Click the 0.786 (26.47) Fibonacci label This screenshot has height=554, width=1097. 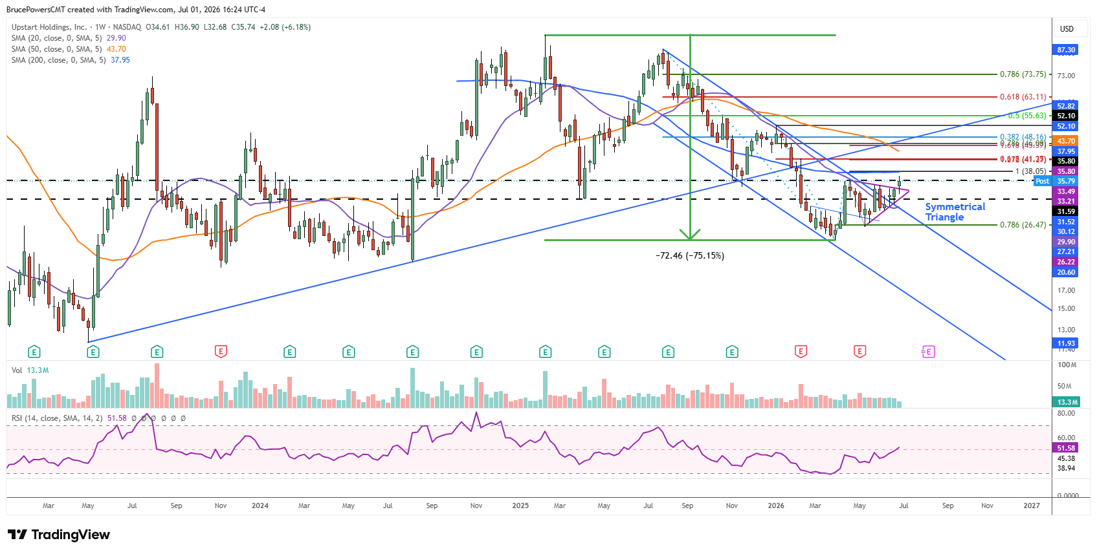[x=1023, y=225]
